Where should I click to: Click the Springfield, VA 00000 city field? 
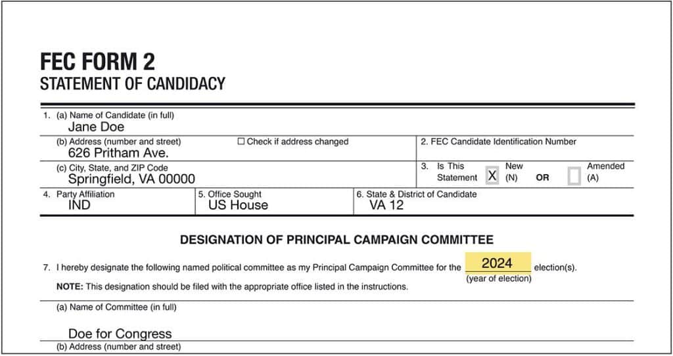click(x=228, y=175)
